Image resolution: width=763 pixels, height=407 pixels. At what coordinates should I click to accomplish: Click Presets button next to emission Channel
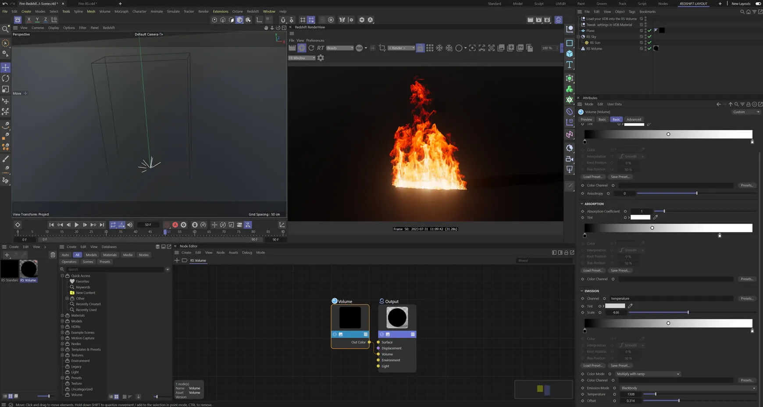coord(746,299)
